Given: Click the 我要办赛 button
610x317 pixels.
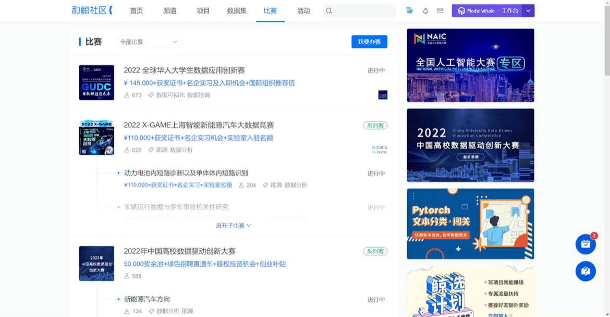Looking at the screenshot, I should (x=369, y=42).
